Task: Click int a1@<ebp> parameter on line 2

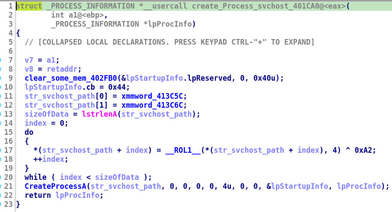Action: coord(77,15)
